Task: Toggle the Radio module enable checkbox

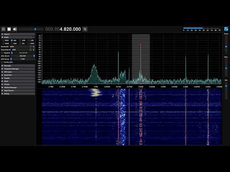Action: pyautogui.click(x=34, y=37)
